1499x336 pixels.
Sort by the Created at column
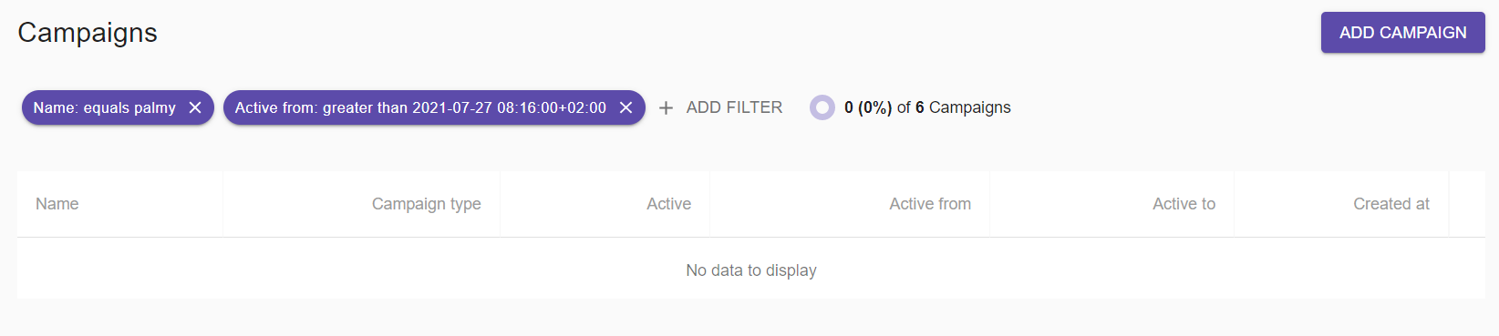coord(1391,204)
